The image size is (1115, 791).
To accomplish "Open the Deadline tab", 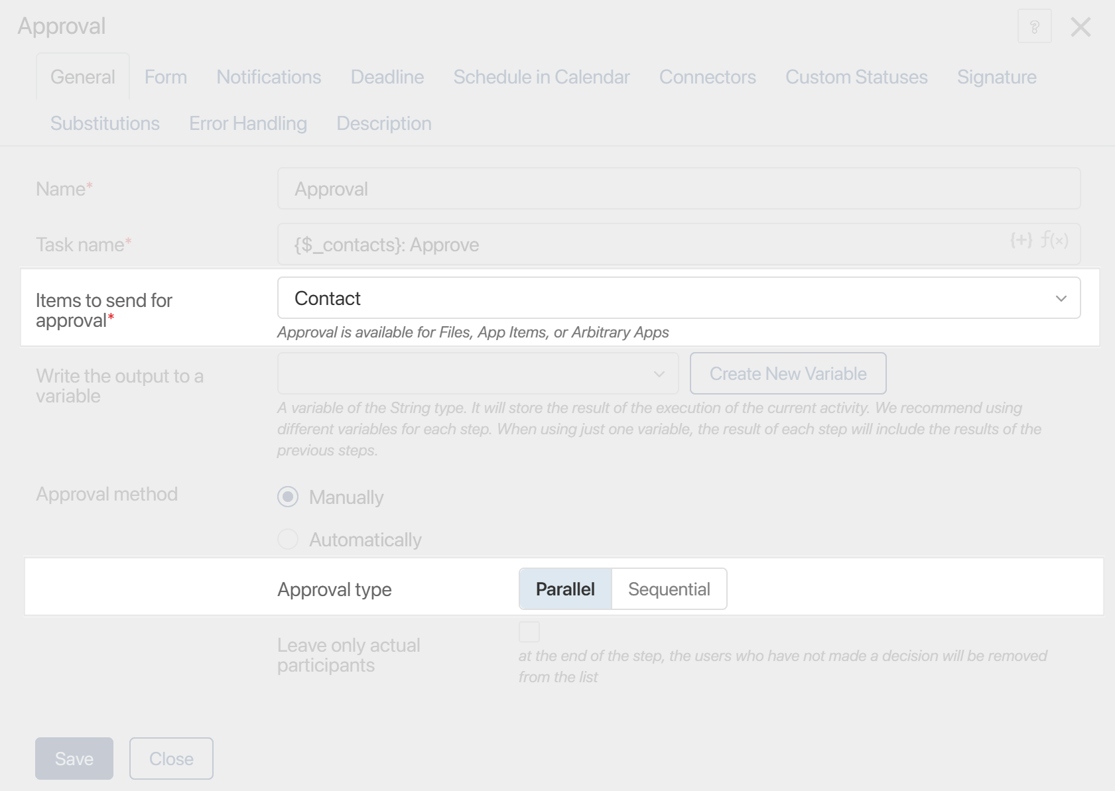I will pos(387,77).
